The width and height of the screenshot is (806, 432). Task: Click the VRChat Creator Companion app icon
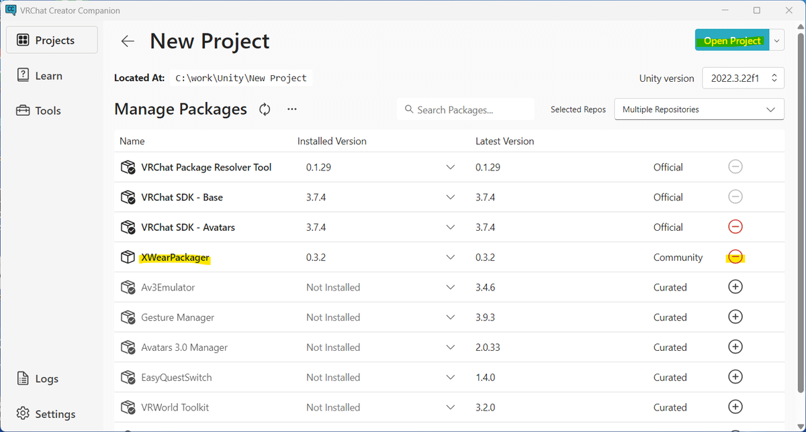[10, 10]
